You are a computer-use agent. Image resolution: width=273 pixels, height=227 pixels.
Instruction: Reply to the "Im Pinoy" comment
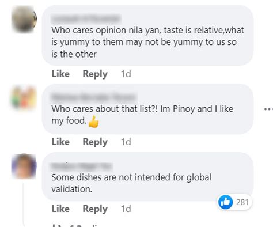pyautogui.click(x=95, y=142)
